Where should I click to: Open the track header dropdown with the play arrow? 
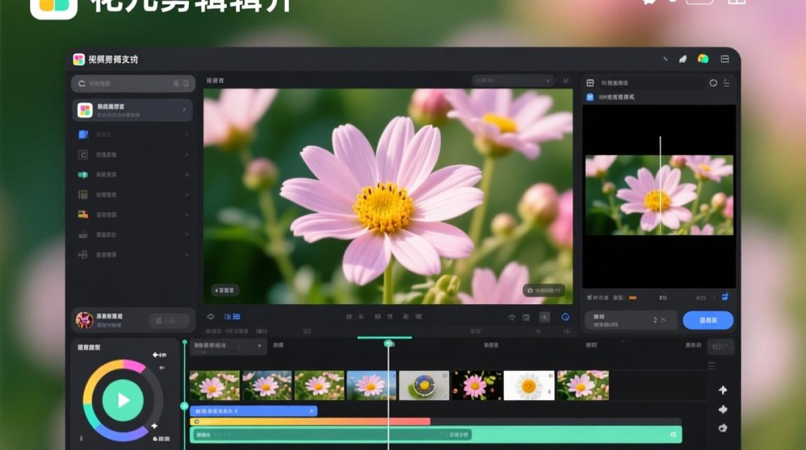228,346
